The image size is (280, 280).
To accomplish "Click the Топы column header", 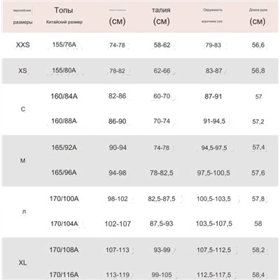I will [64, 10].
